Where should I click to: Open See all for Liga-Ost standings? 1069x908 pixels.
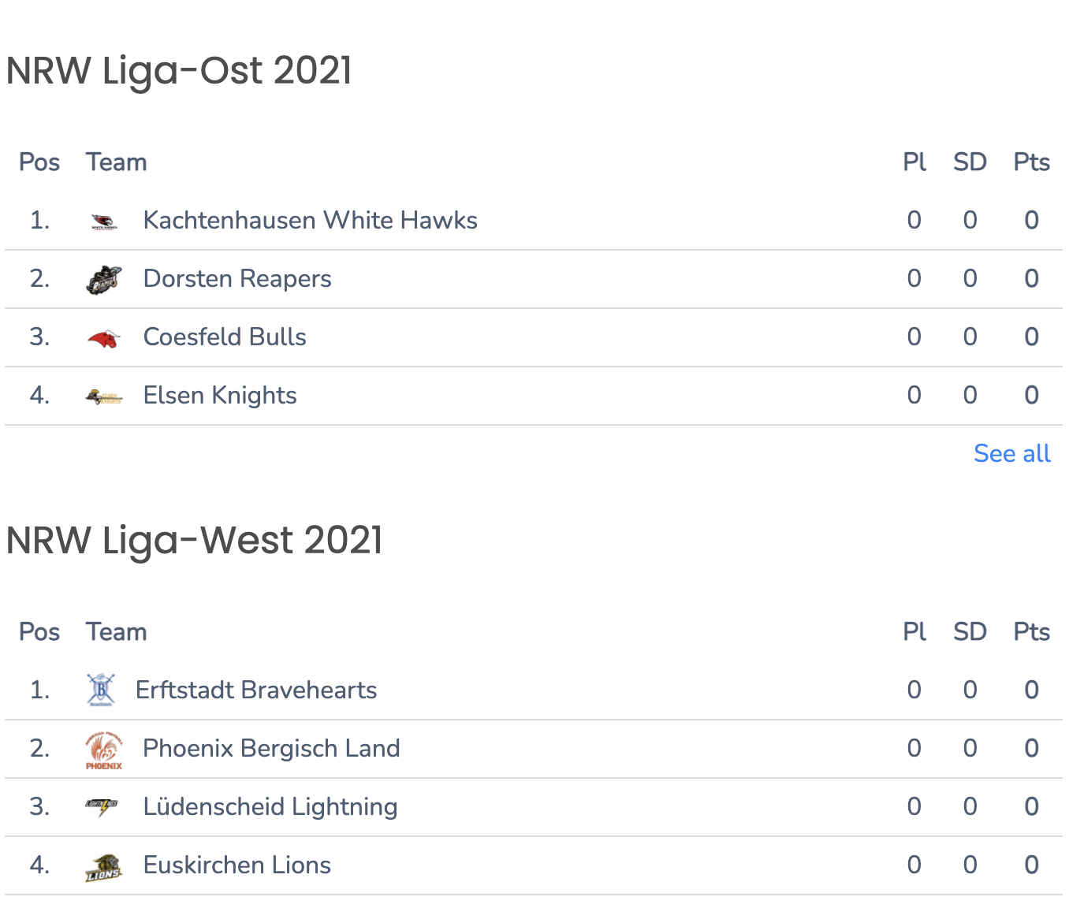pos(1012,453)
